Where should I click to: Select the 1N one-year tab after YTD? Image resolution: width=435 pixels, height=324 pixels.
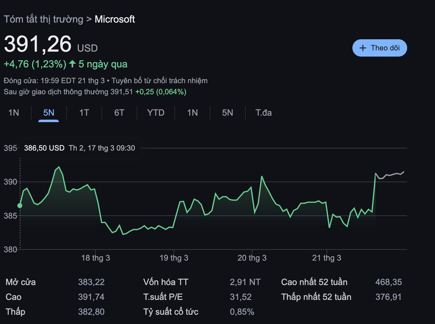click(192, 113)
